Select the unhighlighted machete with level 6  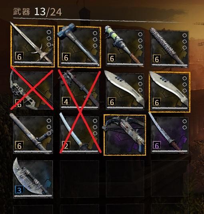(125, 91)
